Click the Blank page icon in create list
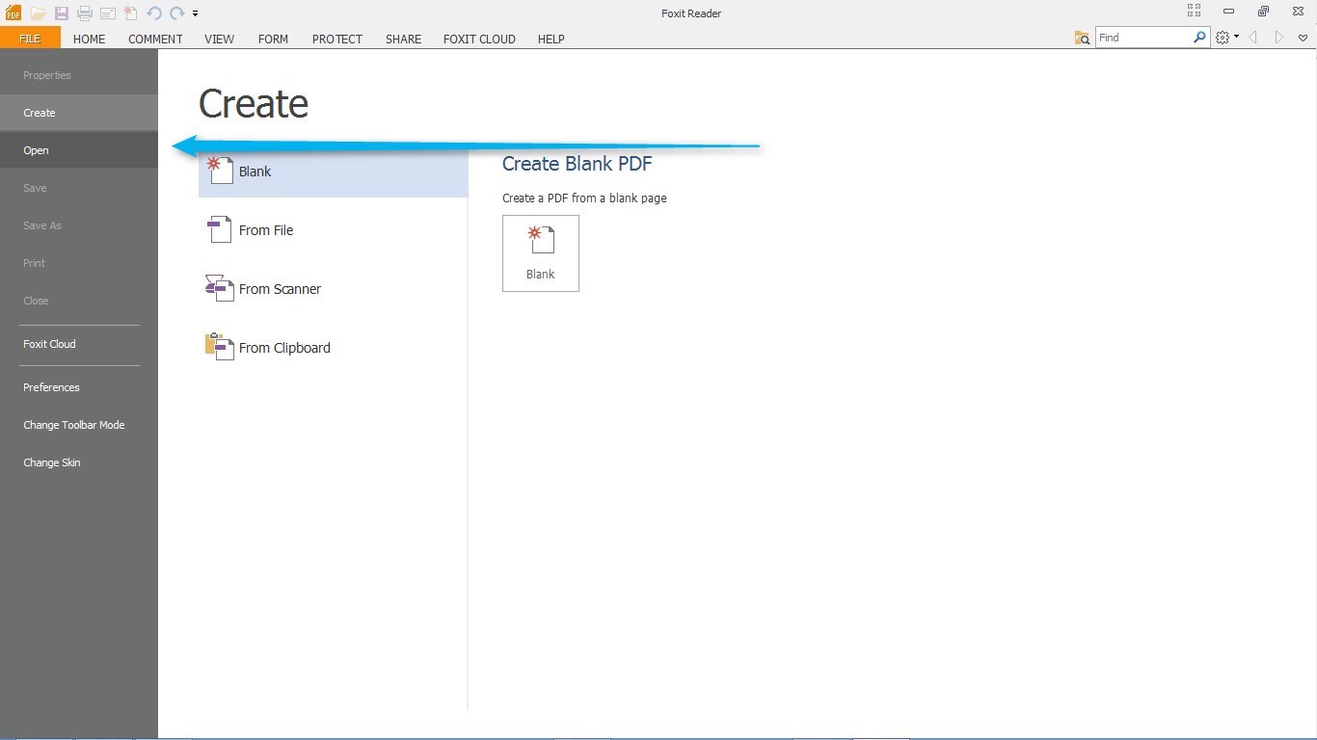The height and width of the screenshot is (740, 1317). (x=220, y=171)
